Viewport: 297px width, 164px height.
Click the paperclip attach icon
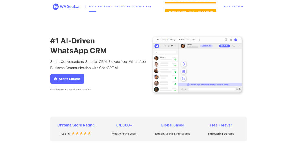[x=185, y=90]
